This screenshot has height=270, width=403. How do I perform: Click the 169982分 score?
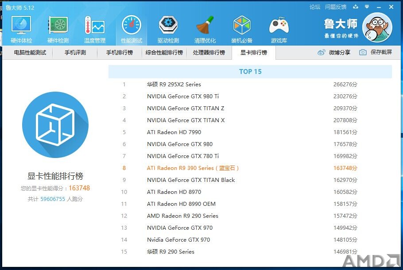tap(345, 156)
